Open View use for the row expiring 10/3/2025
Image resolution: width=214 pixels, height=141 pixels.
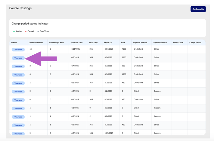18,134
